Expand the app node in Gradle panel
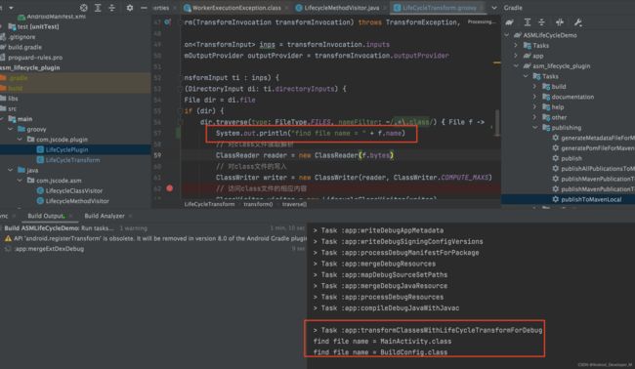 tap(516, 56)
